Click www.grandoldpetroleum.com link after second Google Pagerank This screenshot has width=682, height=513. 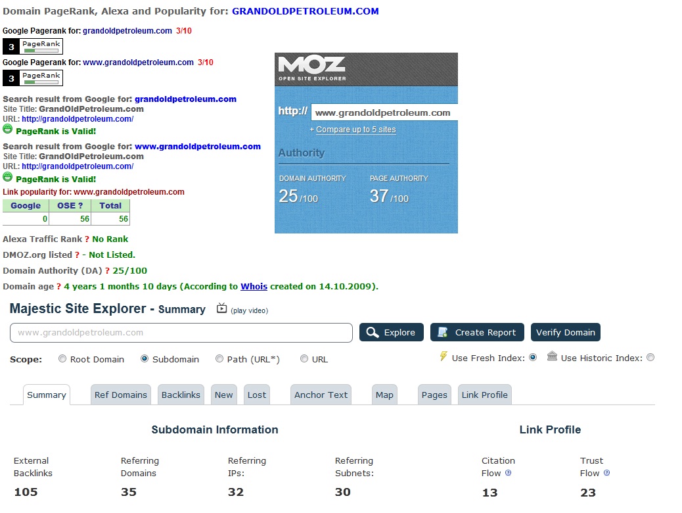[x=139, y=62]
